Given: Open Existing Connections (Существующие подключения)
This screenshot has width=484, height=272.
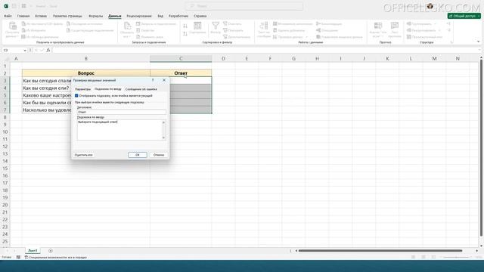Looking at the screenshot, I should coord(90,30).
